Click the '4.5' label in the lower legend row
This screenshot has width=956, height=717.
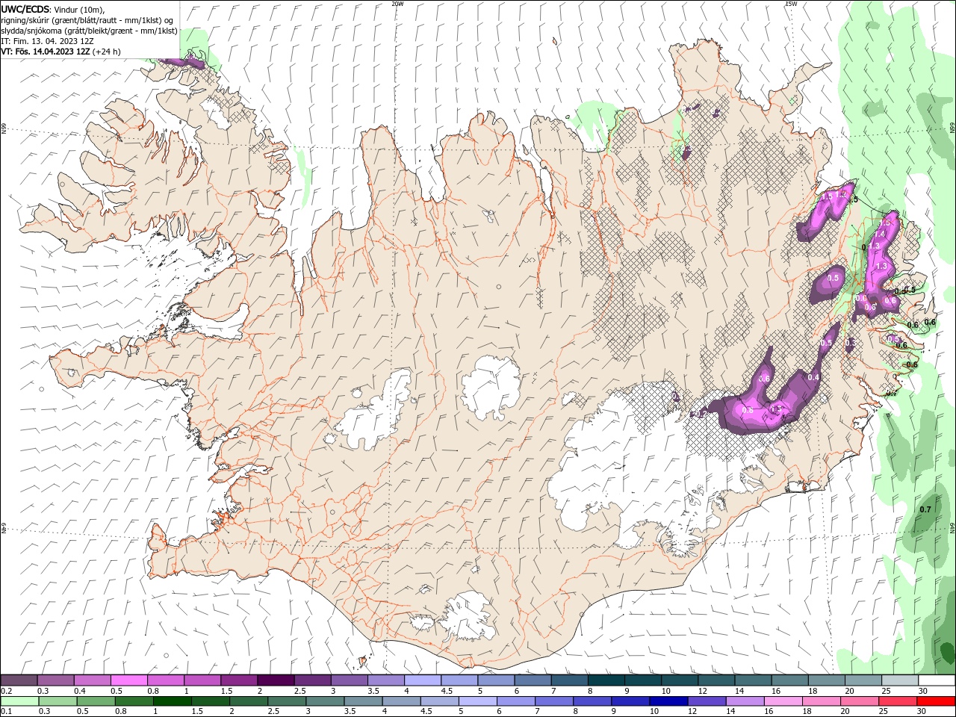pos(426,711)
